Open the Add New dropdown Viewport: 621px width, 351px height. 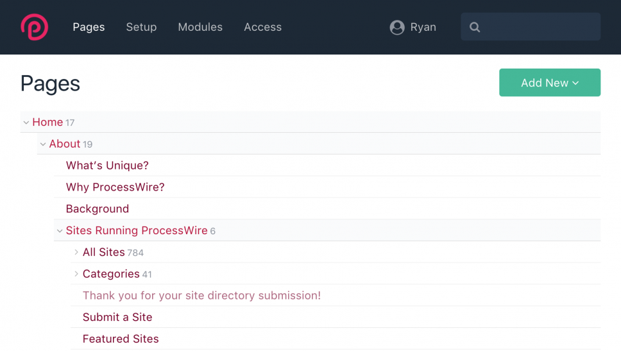550,82
